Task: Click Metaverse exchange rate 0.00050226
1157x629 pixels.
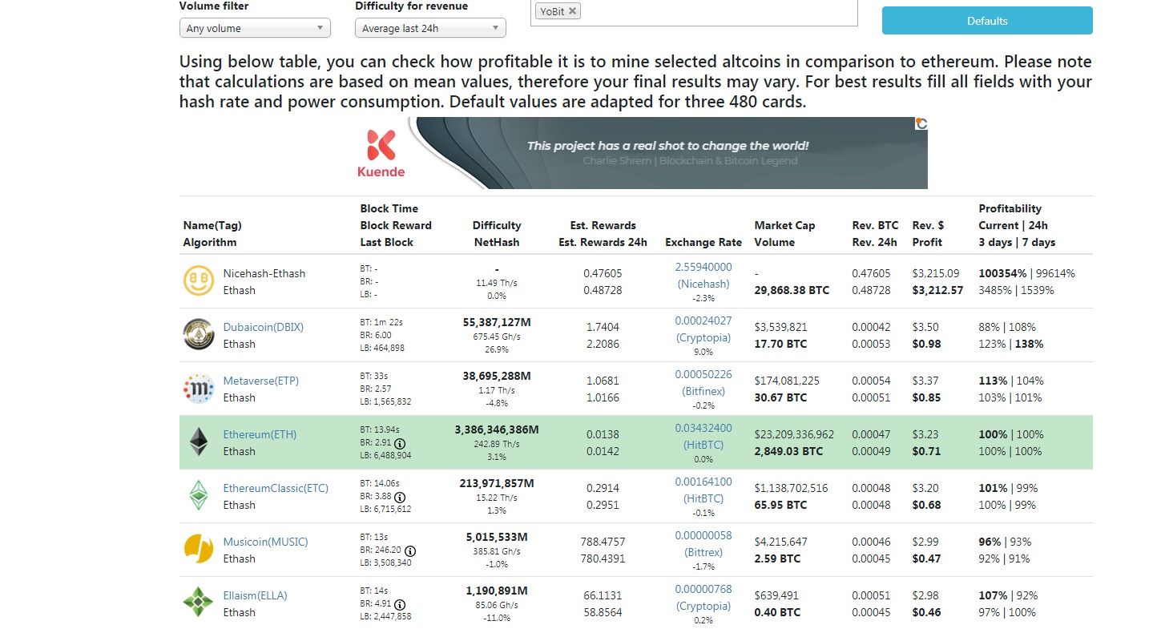Action: pos(703,374)
